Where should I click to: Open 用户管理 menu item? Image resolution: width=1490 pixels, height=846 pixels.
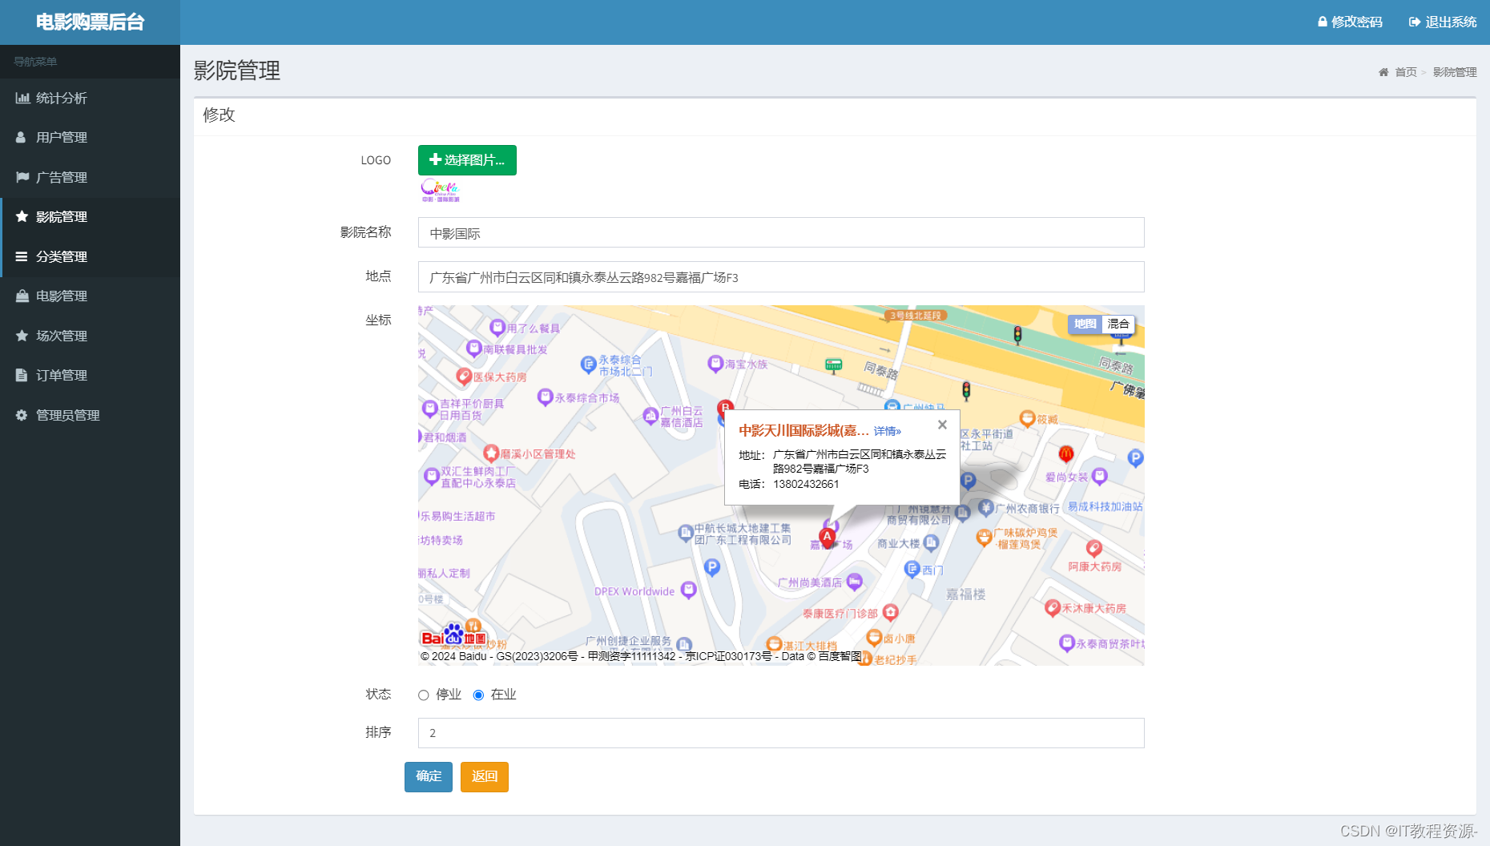point(90,137)
